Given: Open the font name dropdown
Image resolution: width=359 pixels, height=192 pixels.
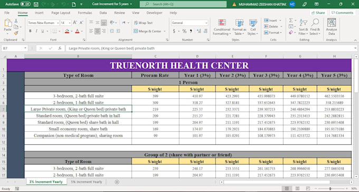Looking at the screenshot, I should [x=58, y=23].
